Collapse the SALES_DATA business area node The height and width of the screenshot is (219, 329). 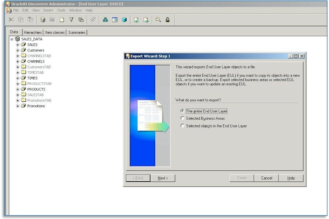pyautogui.click(x=12, y=39)
